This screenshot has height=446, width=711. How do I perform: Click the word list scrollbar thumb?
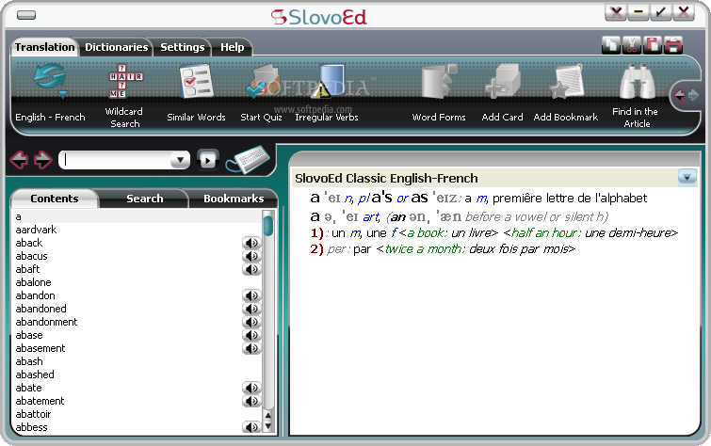click(268, 226)
